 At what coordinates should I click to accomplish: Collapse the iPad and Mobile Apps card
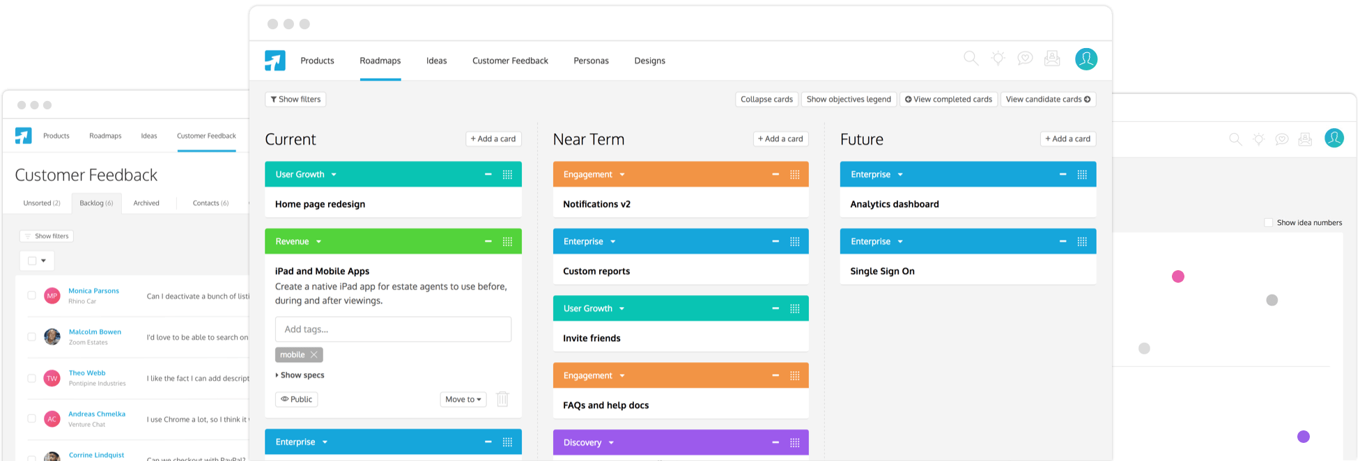tap(488, 242)
